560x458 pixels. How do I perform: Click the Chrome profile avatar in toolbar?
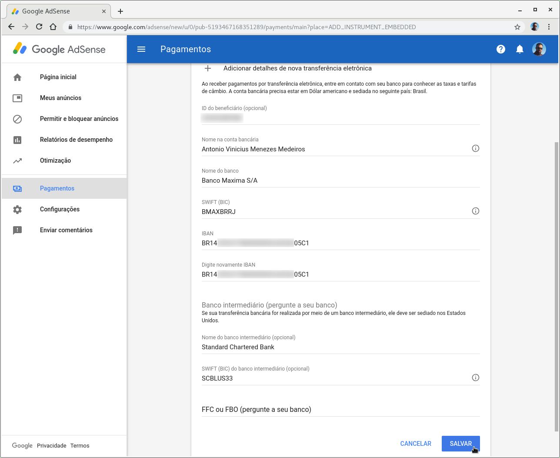pyautogui.click(x=535, y=27)
